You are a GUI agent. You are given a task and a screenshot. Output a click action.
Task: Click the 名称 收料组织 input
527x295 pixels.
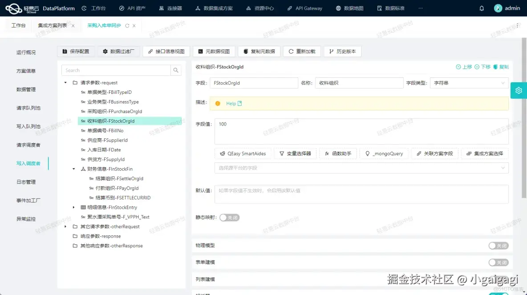click(x=359, y=83)
